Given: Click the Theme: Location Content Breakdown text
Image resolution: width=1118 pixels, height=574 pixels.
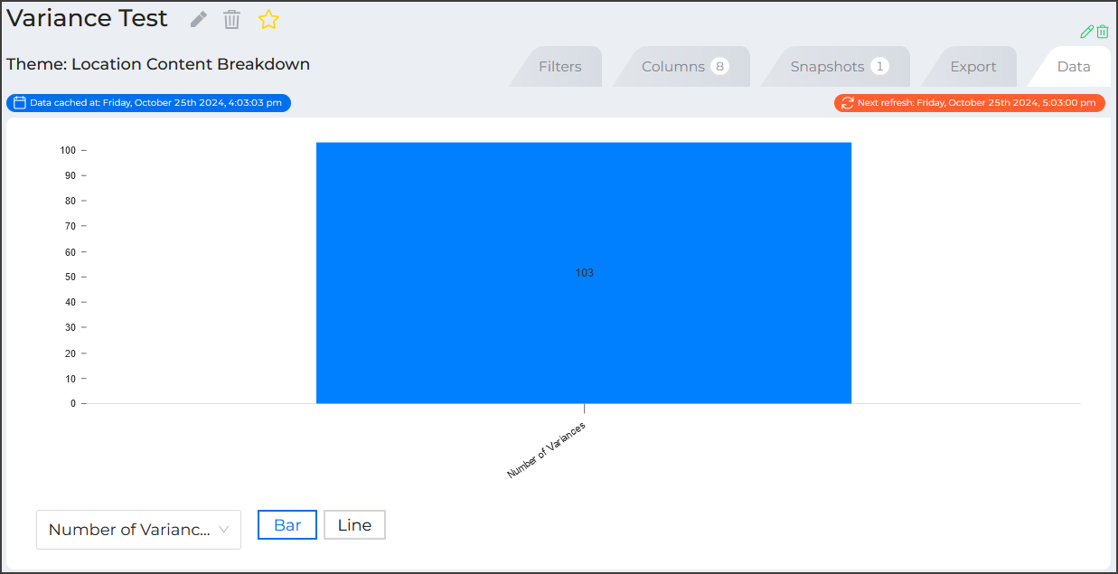Looking at the screenshot, I should [158, 64].
